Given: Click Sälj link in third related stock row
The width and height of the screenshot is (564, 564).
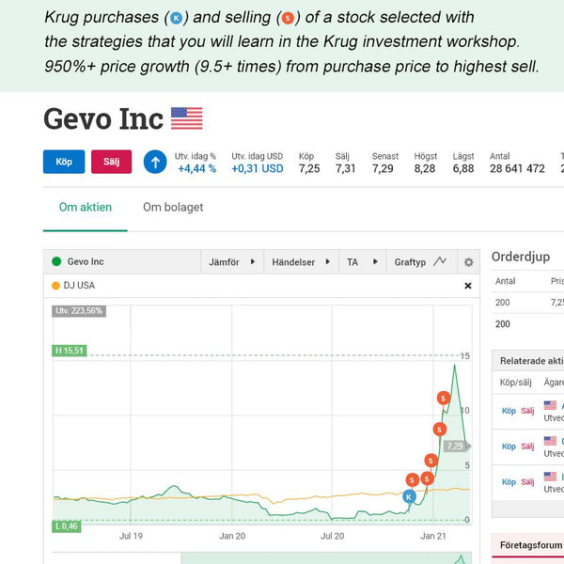Looking at the screenshot, I should (527, 482).
